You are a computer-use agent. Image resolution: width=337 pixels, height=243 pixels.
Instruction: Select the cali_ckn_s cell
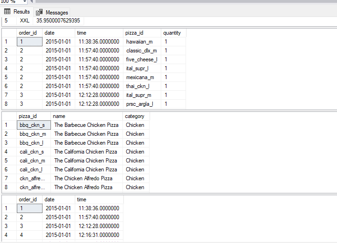click(34, 152)
